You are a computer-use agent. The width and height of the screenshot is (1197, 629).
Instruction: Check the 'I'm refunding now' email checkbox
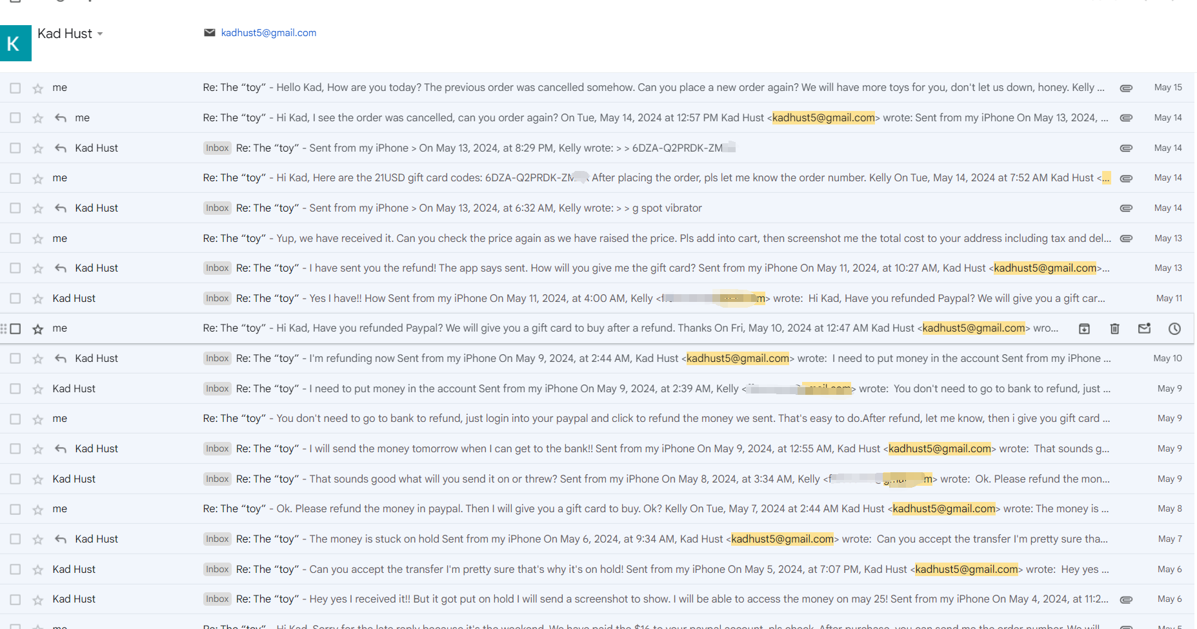(15, 359)
